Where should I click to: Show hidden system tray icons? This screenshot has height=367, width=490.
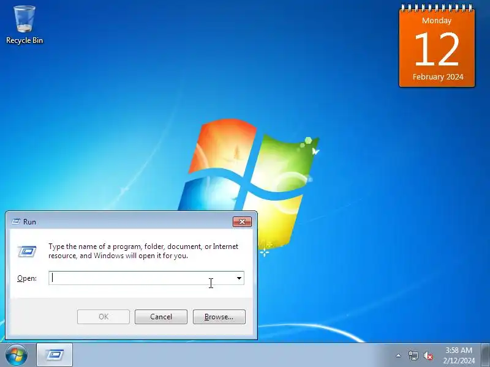[x=399, y=355]
